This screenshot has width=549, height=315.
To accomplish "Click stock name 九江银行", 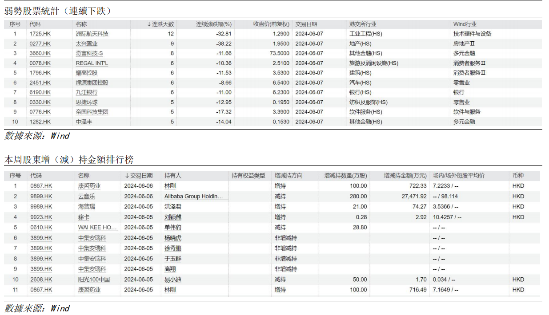I will 87,92.
